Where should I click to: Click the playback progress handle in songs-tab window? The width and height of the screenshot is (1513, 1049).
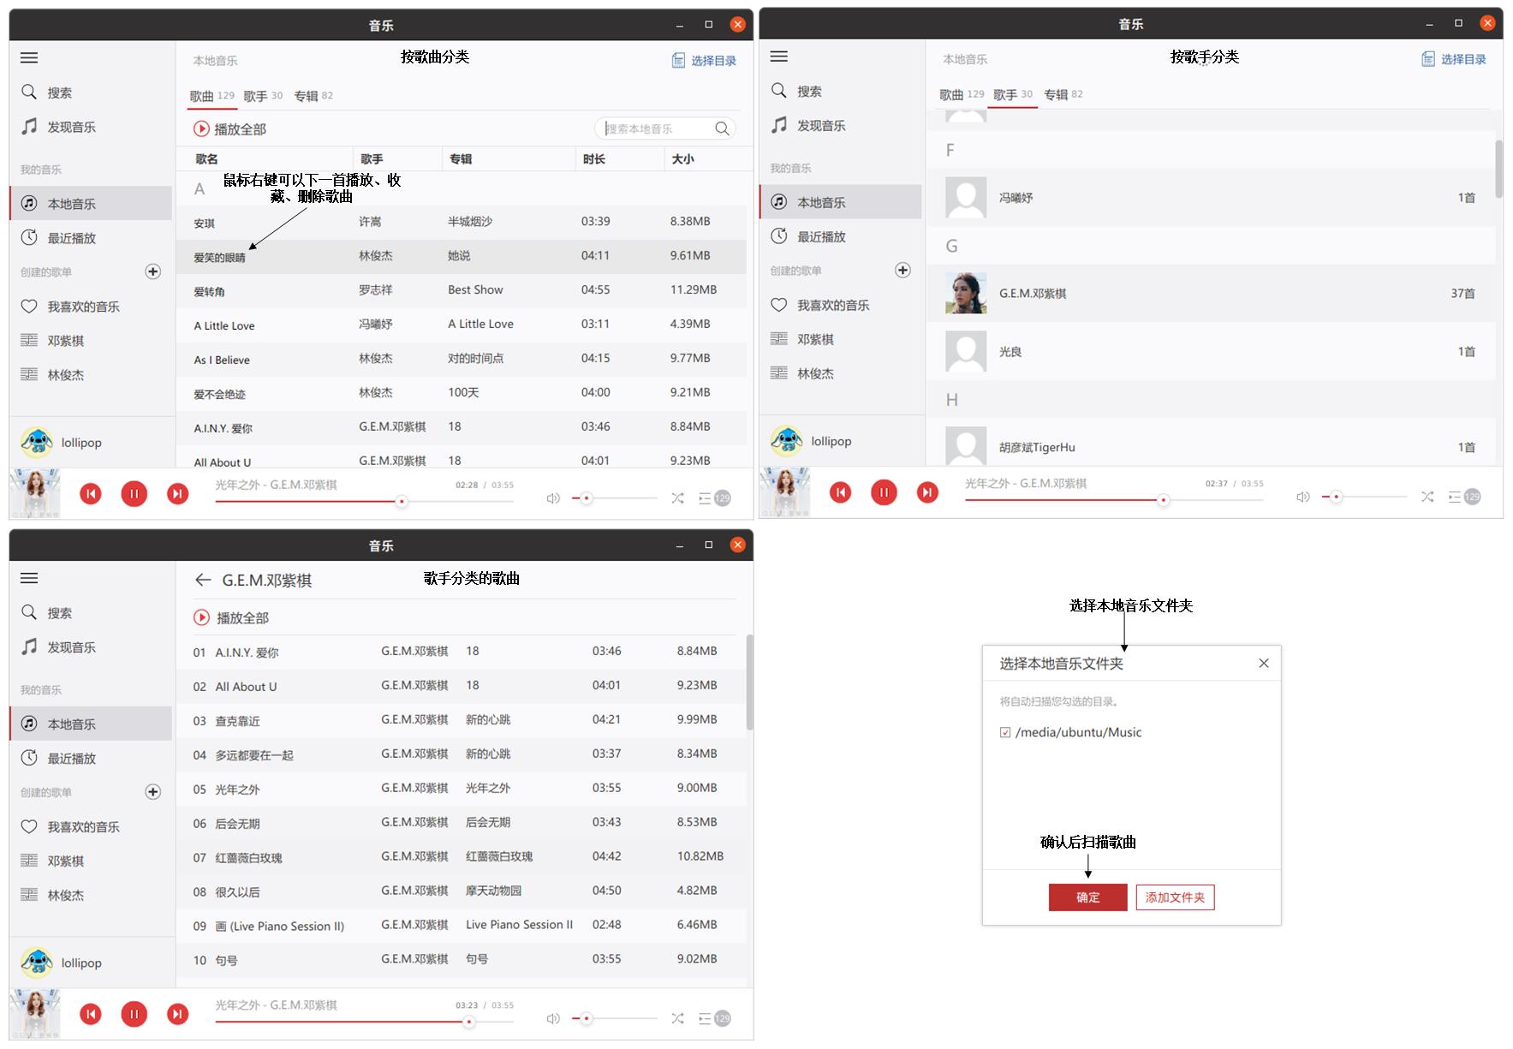[x=402, y=501]
